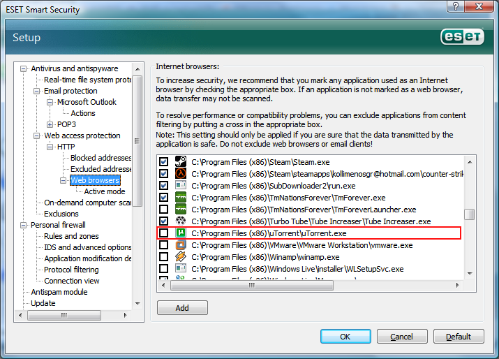Check the TmForeverLauncher.exe checkbox

pos(163,210)
